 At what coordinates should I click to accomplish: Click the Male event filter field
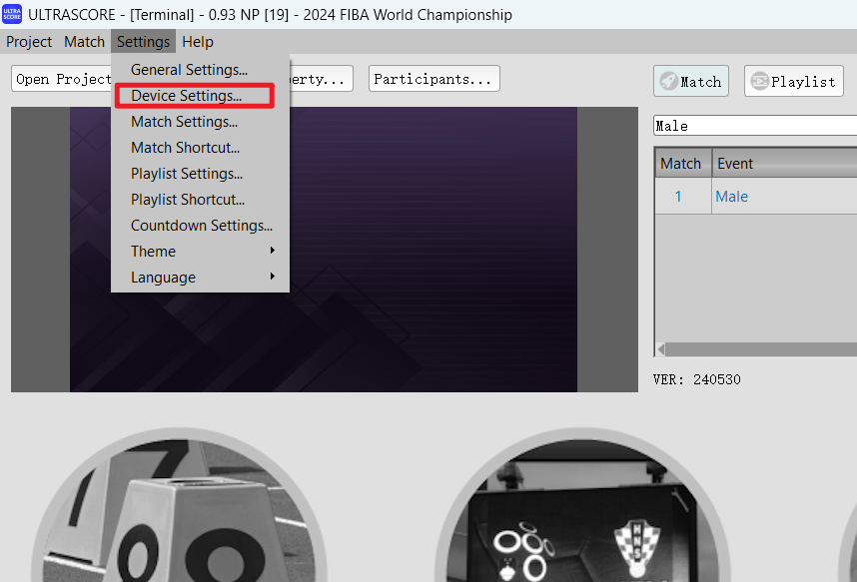click(x=754, y=126)
